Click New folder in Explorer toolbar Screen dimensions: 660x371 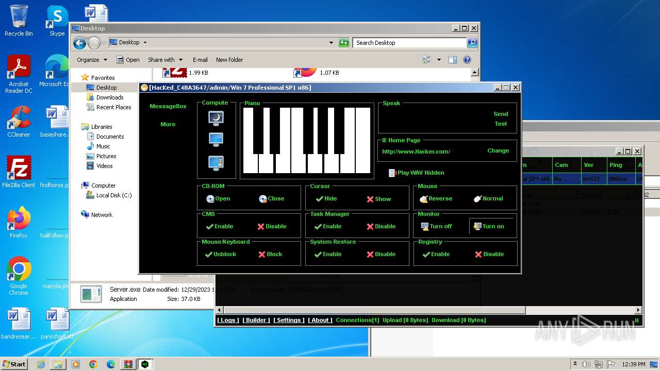pyautogui.click(x=229, y=60)
